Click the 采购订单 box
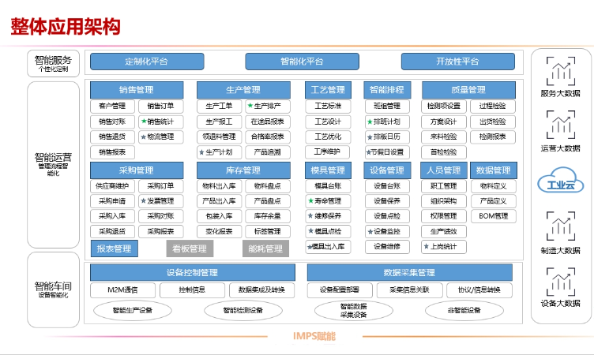This screenshot has height=355, width=594. point(161,186)
